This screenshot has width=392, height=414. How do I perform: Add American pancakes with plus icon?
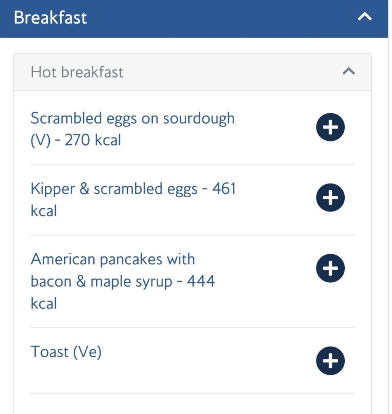pyautogui.click(x=330, y=268)
